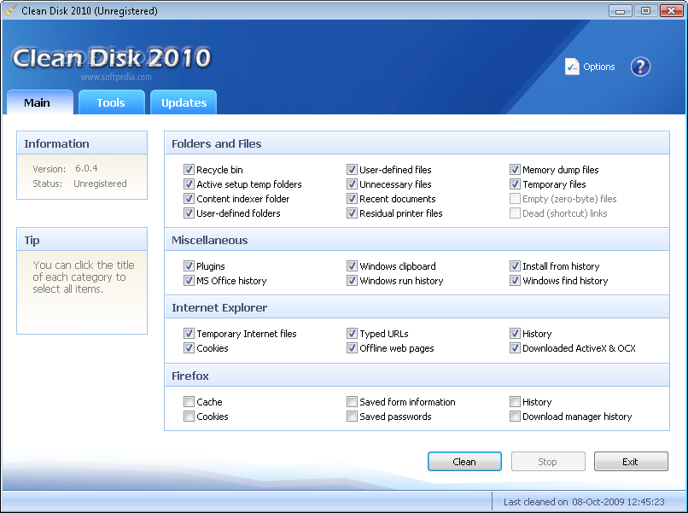This screenshot has width=688, height=513.
Task: Enable Firefox History checkbox
Action: pyautogui.click(x=515, y=401)
